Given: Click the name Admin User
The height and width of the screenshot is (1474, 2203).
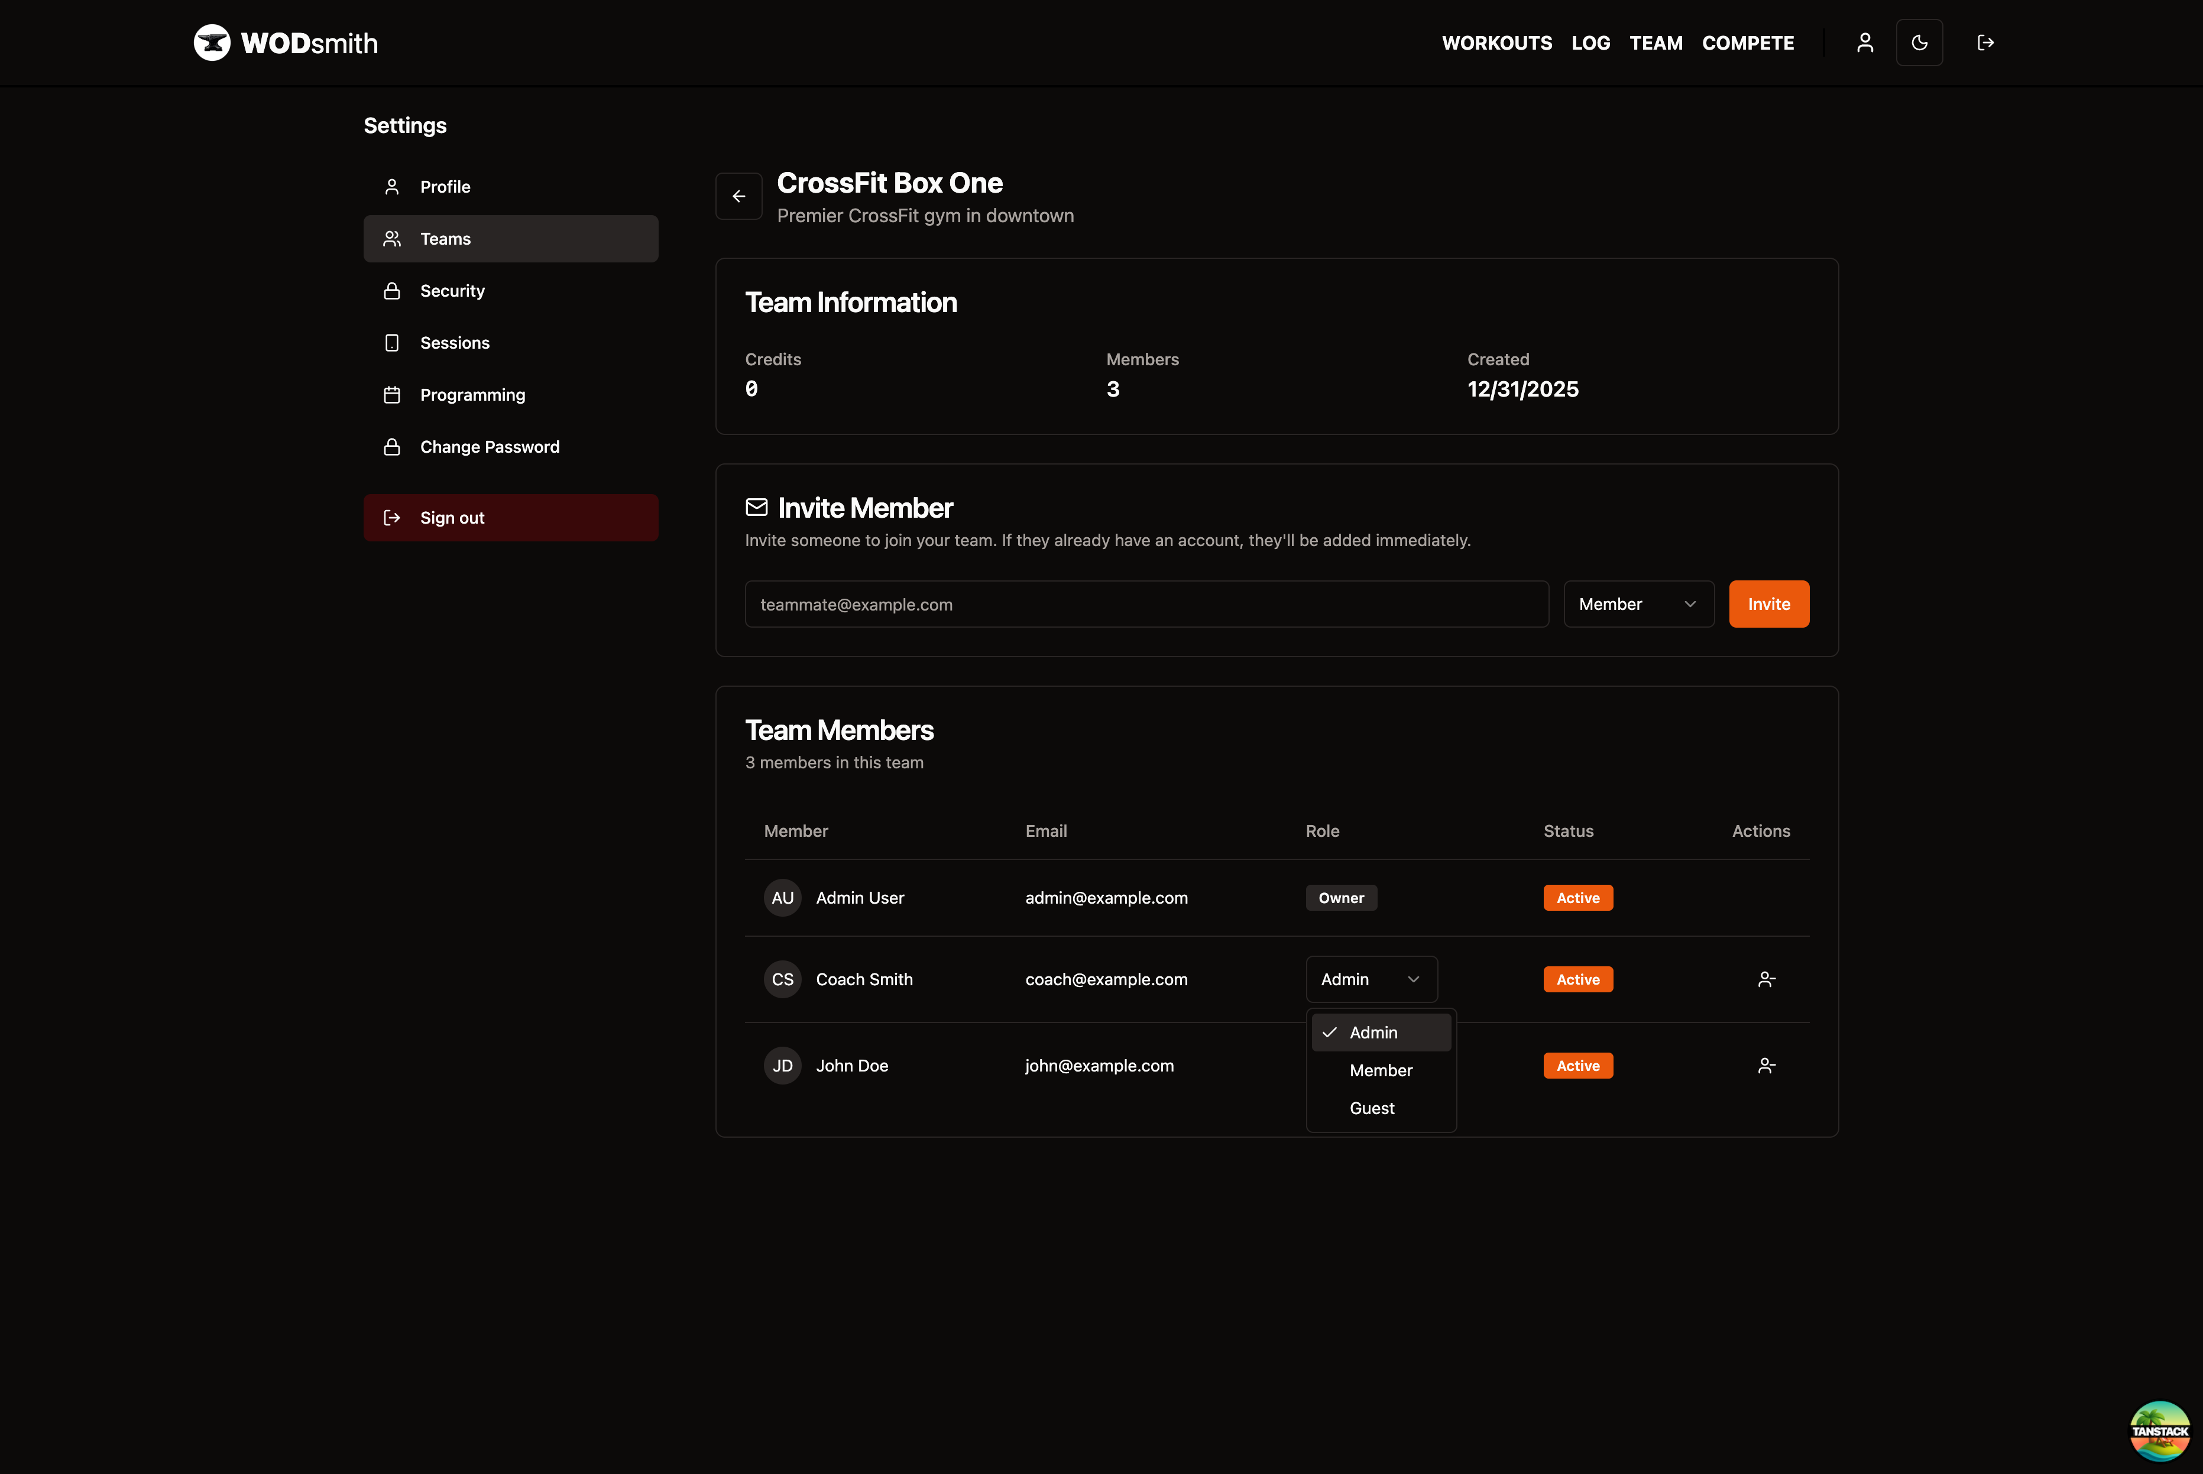Looking at the screenshot, I should point(860,898).
